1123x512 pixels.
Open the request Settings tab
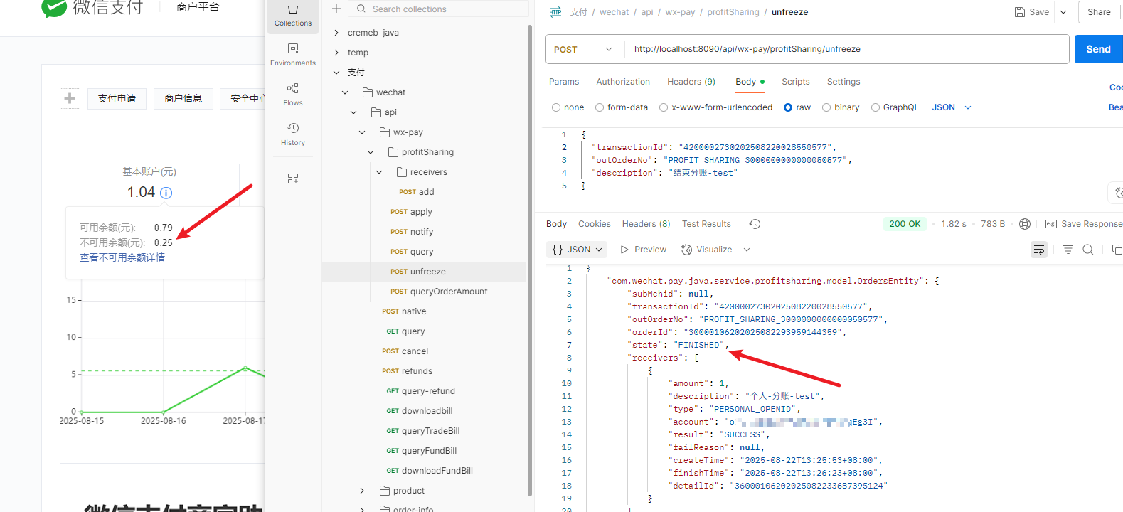coord(843,82)
